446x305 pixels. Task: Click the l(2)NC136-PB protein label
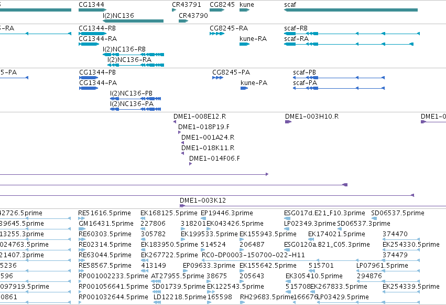pyautogui.click(x=132, y=93)
